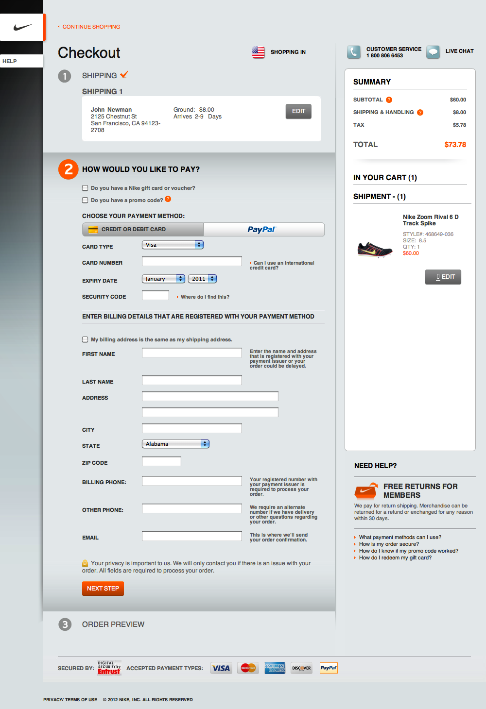Open the live chat bubble icon
This screenshot has width=486, height=709.
[x=433, y=52]
